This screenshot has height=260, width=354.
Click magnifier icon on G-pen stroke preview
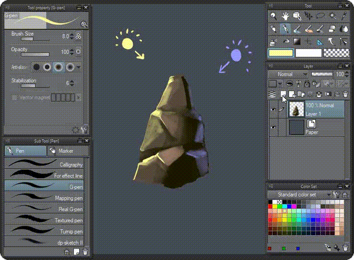pos(84,24)
